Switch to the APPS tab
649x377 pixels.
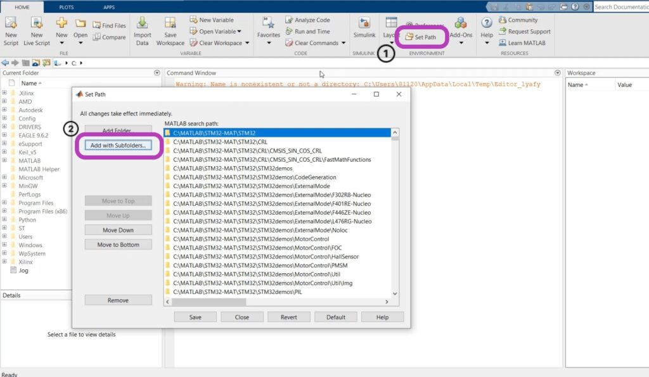[108, 6]
